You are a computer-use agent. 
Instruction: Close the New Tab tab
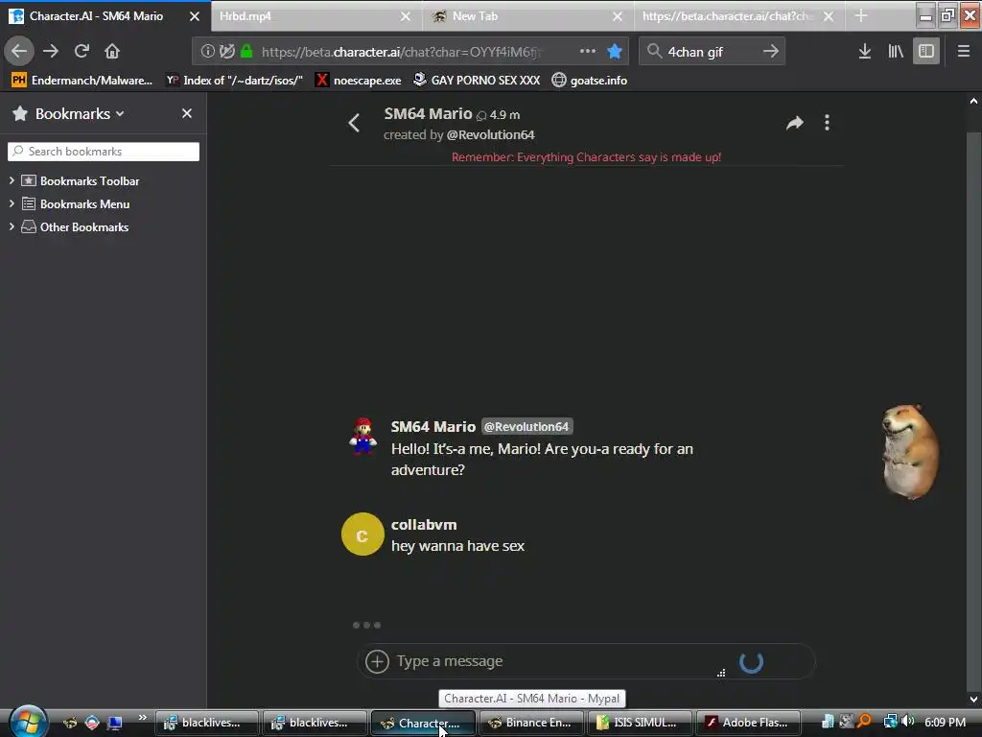617,16
